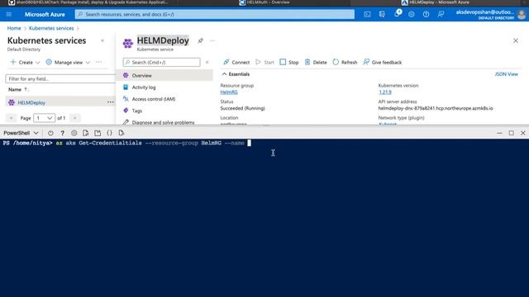Open JSON View link
The image size is (529, 297).
point(506,74)
